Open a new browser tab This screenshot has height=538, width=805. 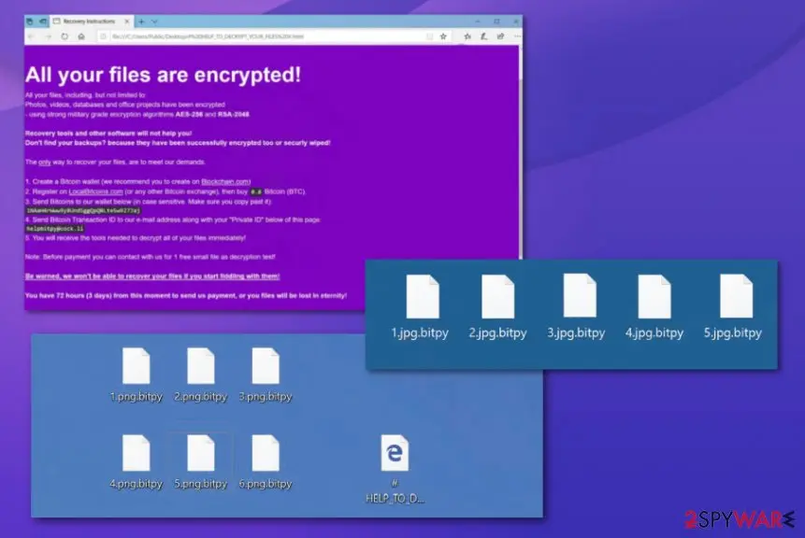[x=141, y=21]
